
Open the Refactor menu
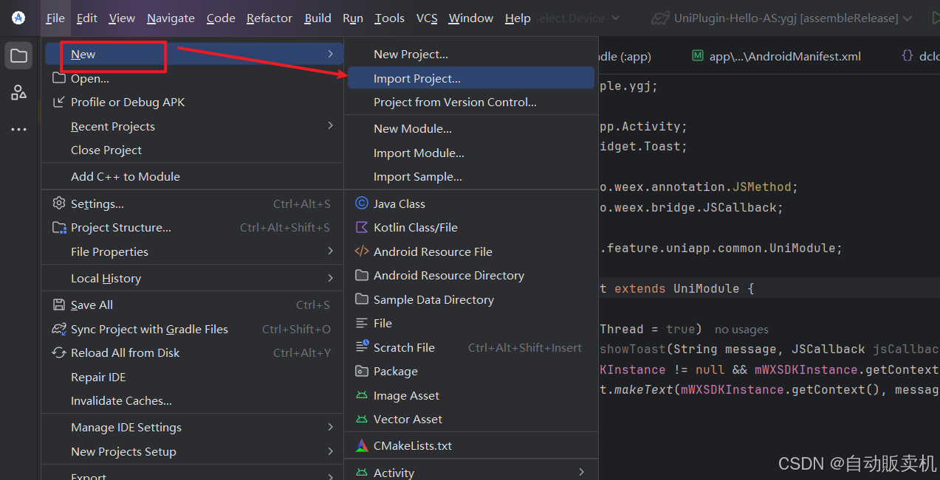[x=270, y=18]
